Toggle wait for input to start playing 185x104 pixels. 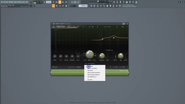tap(57, 2)
